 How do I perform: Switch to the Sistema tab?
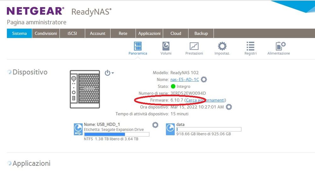click(x=19, y=33)
